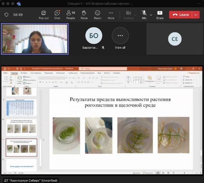Click the shield security icon
The width and height of the screenshot is (204, 183).
pyautogui.click(x=6, y=15)
